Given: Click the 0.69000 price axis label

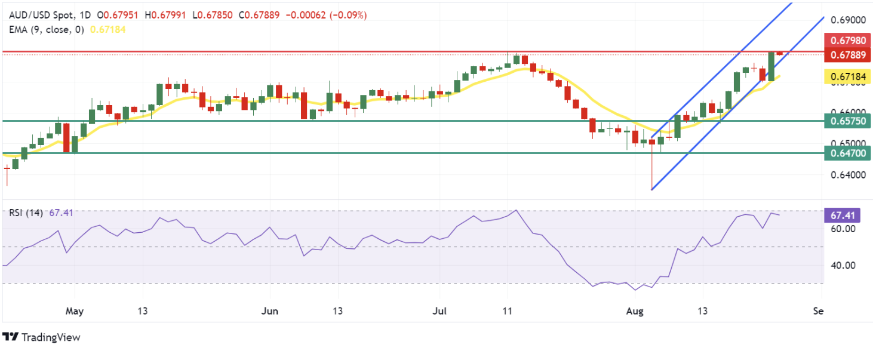Looking at the screenshot, I should (x=847, y=20).
